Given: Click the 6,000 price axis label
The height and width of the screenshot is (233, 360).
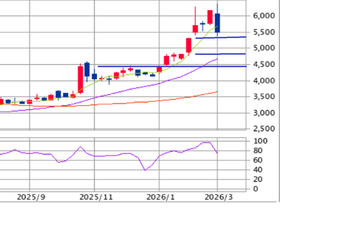Looking at the screenshot, I should click(x=264, y=16).
